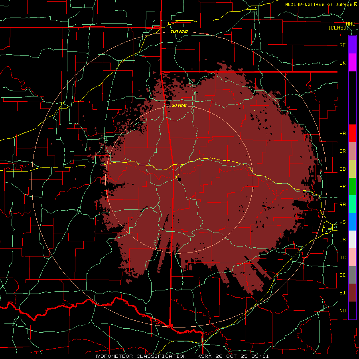The image size is (359, 359).
Task: Pick the green HR legend color
Action: [x=352, y=187]
